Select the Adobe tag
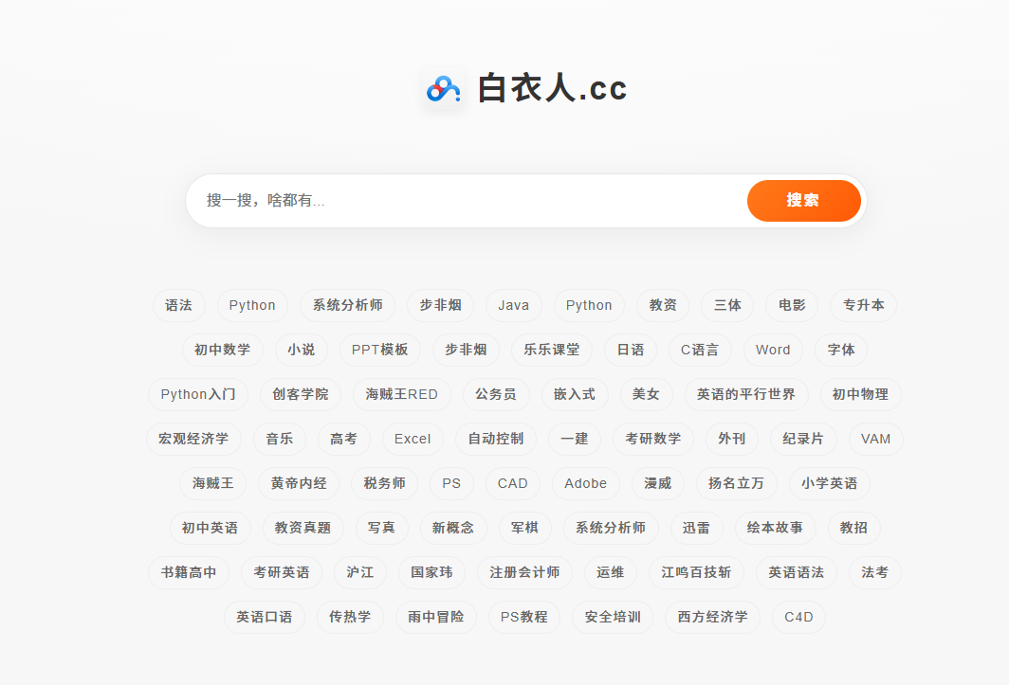The image size is (1009, 685). click(585, 483)
